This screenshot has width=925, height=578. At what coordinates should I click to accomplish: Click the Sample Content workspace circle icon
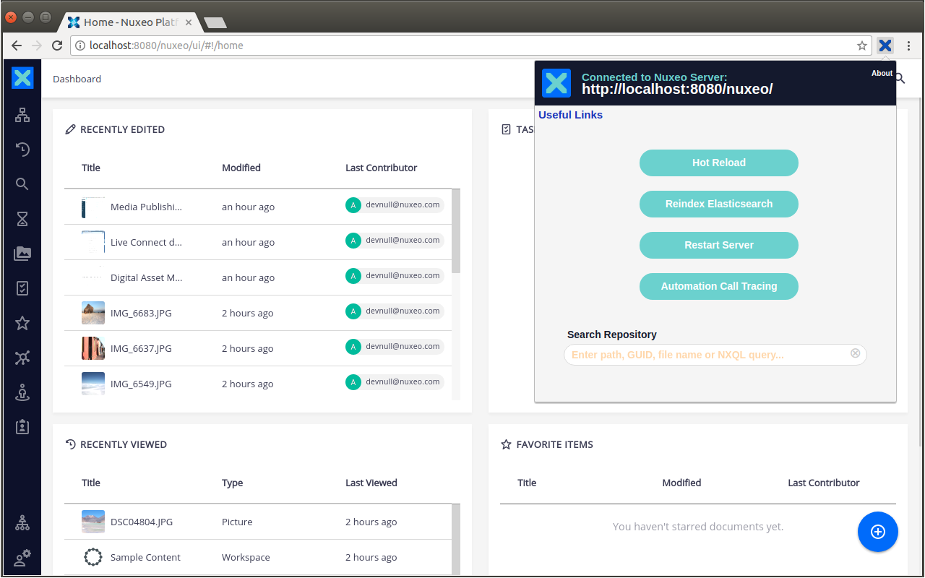pos(93,557)
